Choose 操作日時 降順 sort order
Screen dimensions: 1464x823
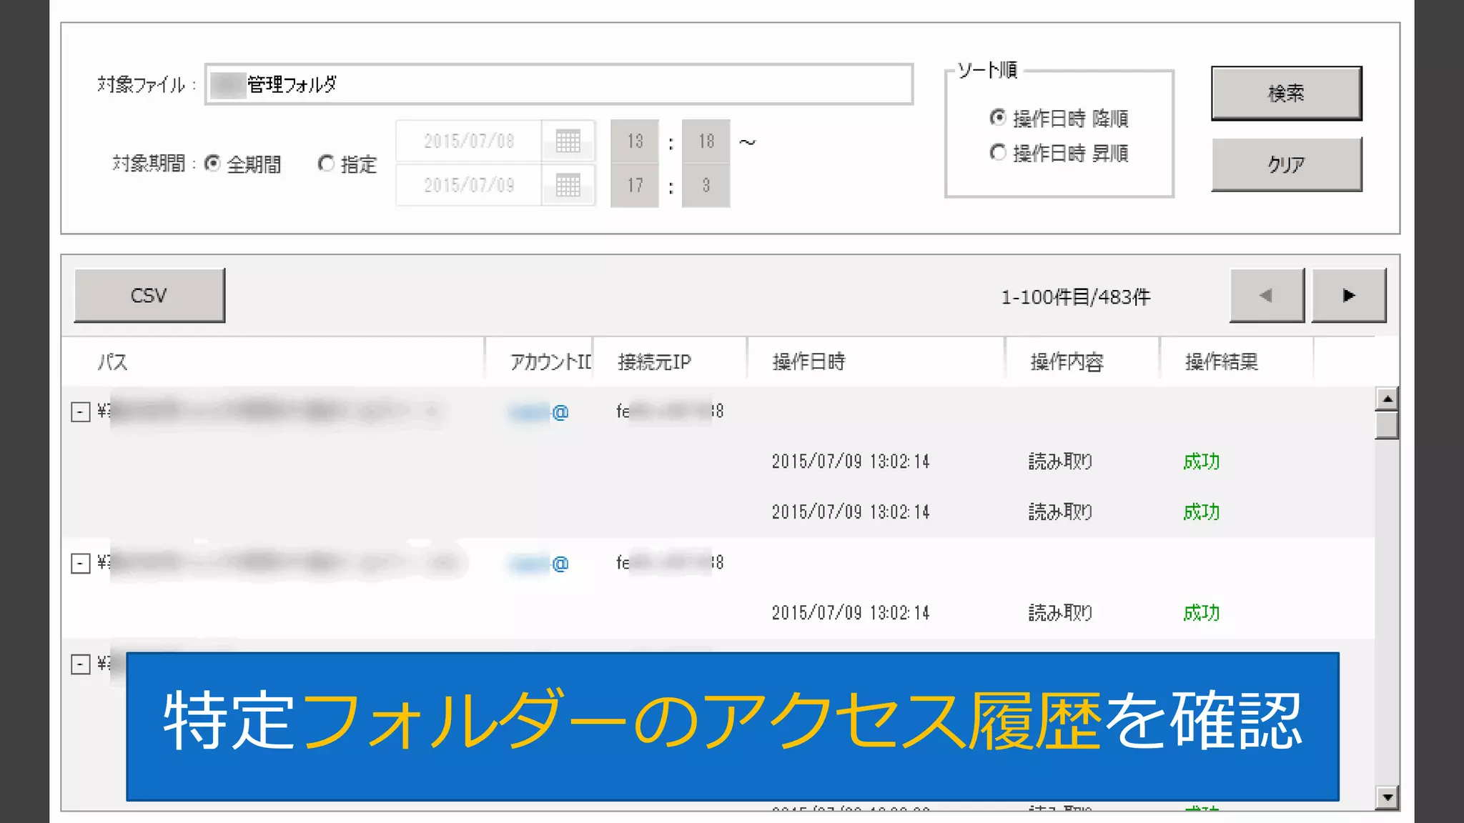coord(998,117)
